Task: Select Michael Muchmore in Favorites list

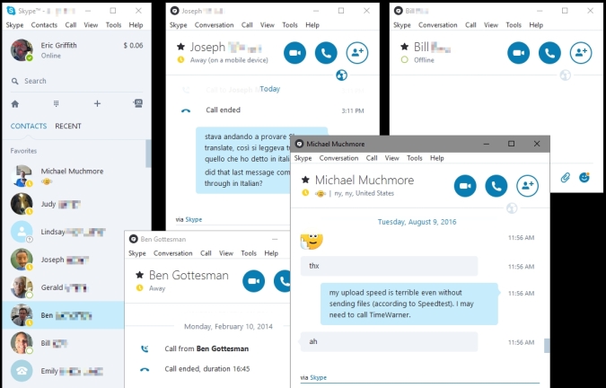Action: 74,176
